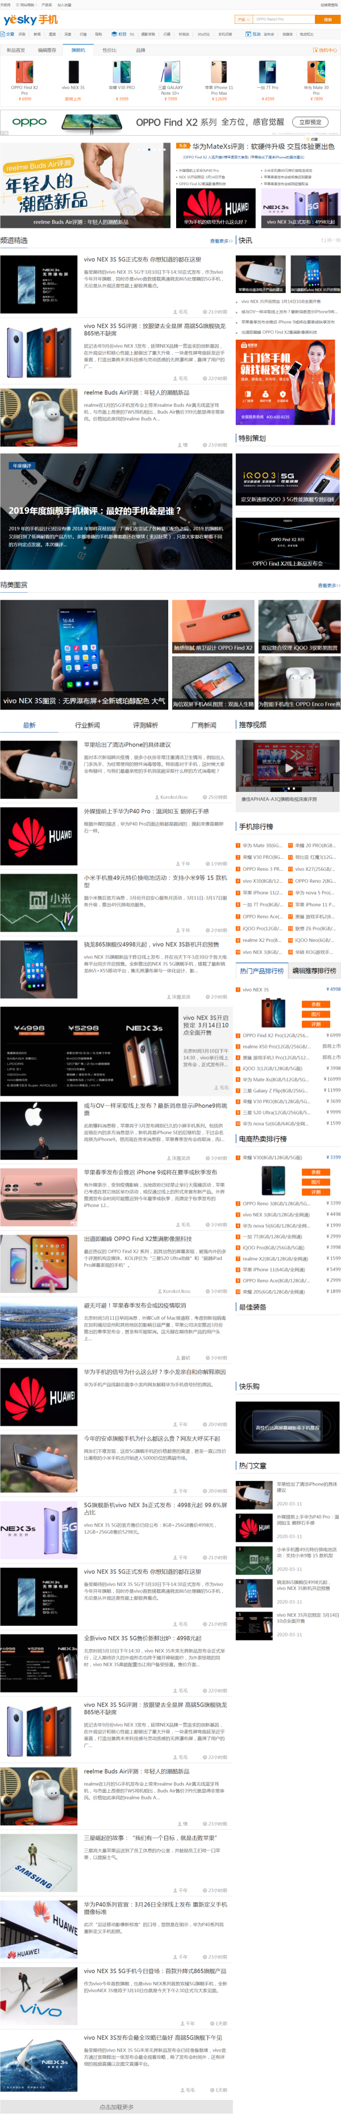Open the 三星 GALAXY Note 10+ thumbnail
This screenshot has height=2121, width=341.
click(171, 72)
